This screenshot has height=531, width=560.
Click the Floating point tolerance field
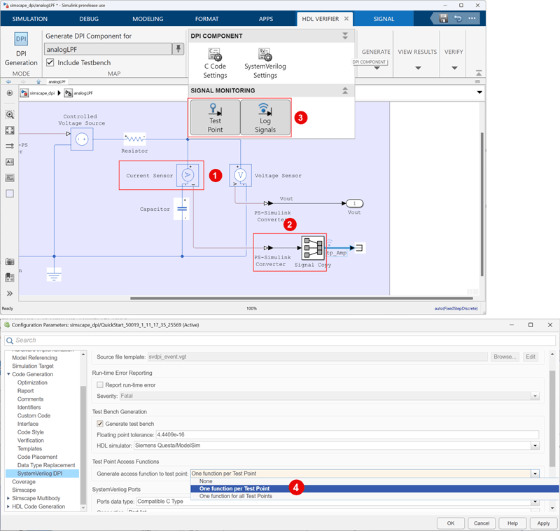pyautogui.click(x=347, y=434)
